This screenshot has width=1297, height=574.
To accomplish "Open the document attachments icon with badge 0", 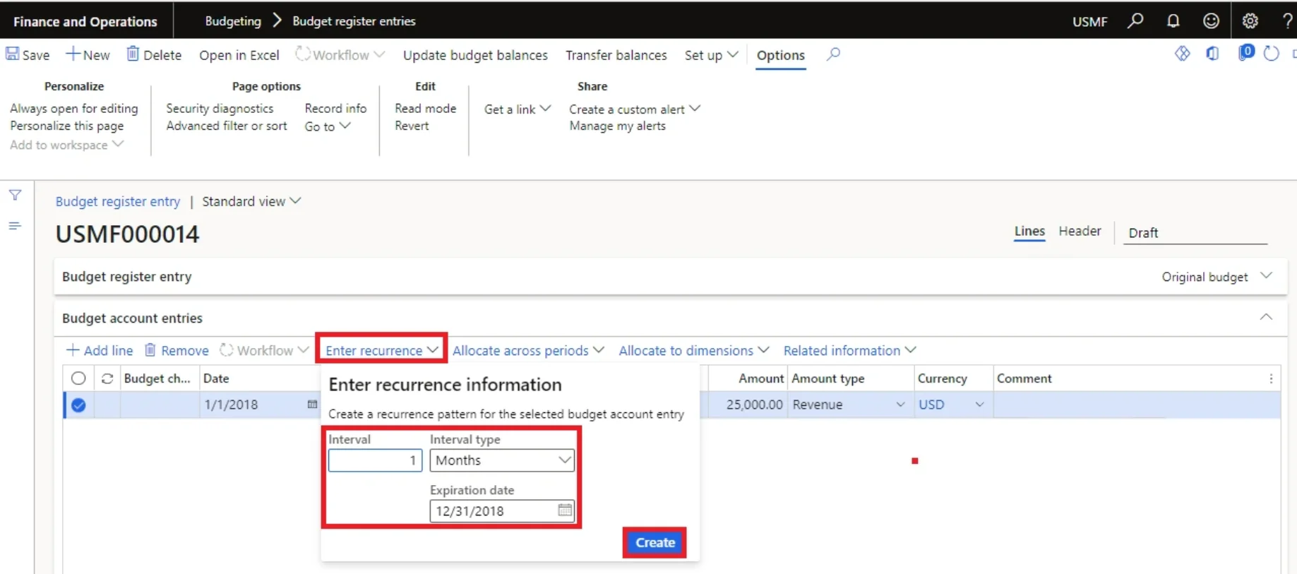I will pos(1246,53).
